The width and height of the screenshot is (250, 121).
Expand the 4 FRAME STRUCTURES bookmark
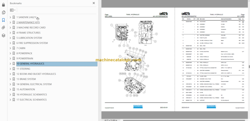[x=10, y=33]
